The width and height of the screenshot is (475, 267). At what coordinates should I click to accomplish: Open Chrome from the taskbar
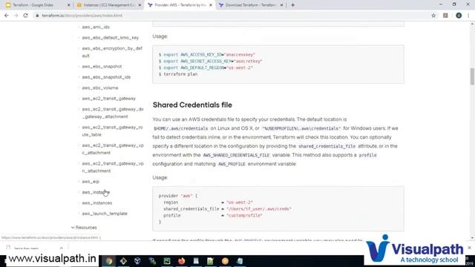pyautogui.click(x=109, y=261)
